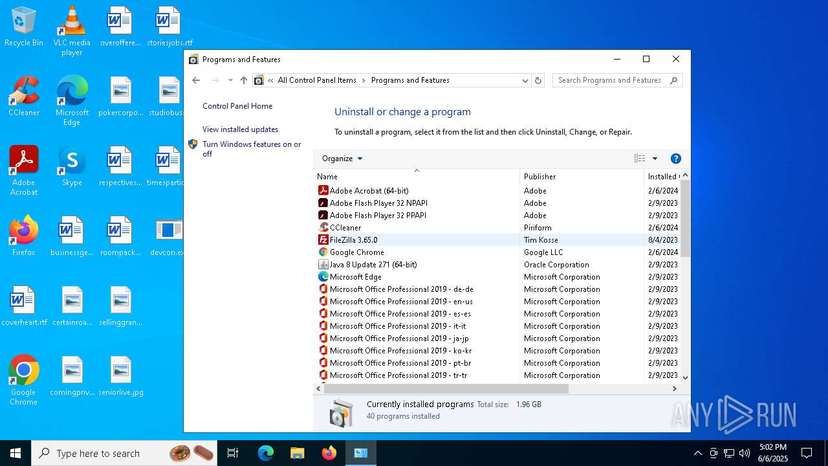
Task: Select Adobe Flash Player 32 PPAPI icon
Action: [323, 215]
